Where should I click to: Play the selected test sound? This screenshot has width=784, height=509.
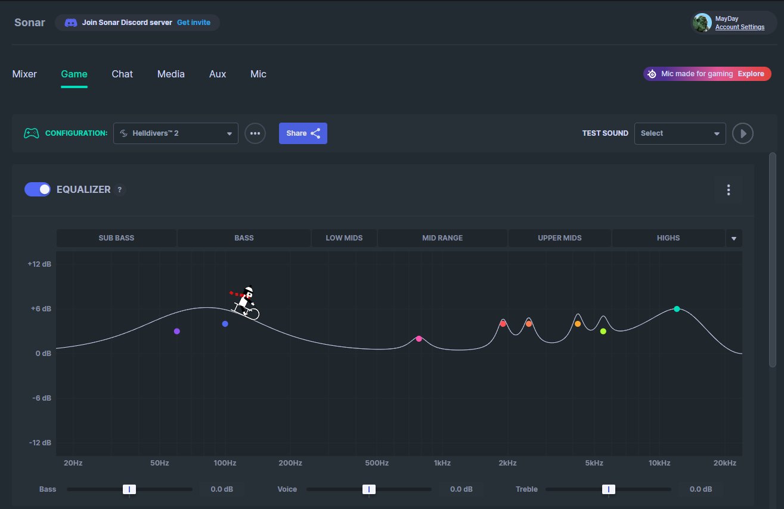click(743, 133)
